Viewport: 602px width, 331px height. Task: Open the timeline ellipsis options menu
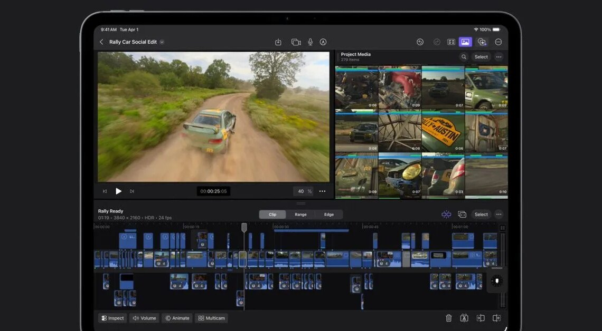click(498, 214)
